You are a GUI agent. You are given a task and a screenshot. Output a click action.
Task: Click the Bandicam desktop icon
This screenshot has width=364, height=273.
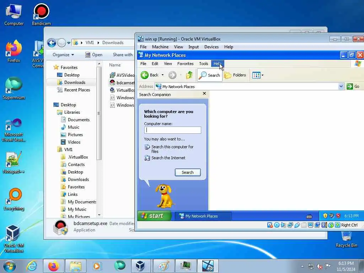click(x=41, y=14)
